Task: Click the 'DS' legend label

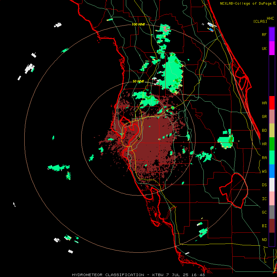Action: point(264,185)
